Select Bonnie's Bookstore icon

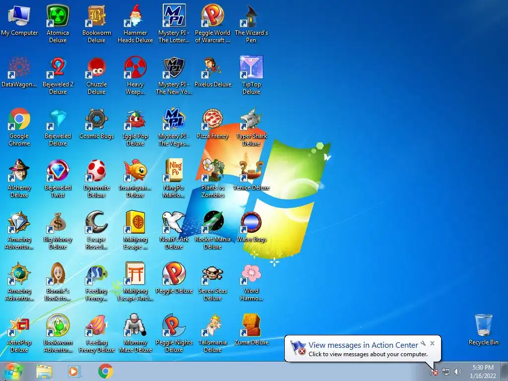click(58, 282)
